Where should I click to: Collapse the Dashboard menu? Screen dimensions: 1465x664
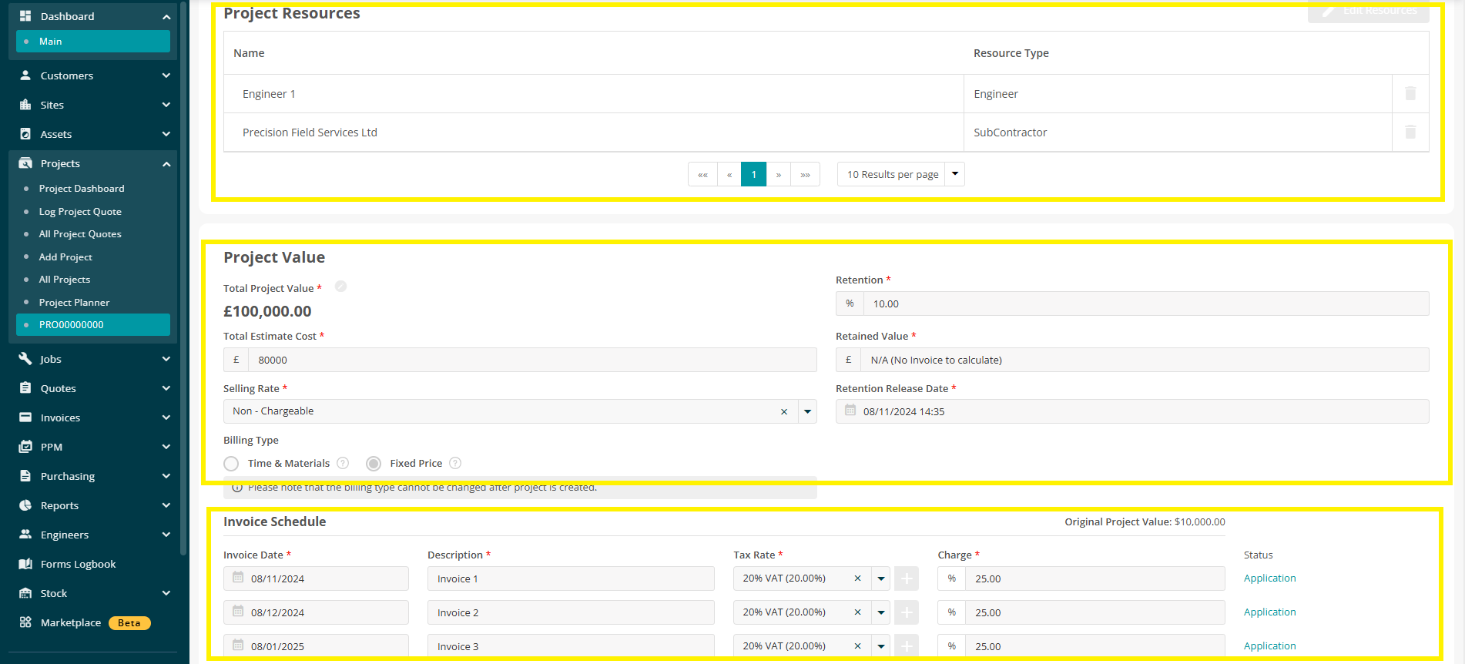[x=166, y=16]
